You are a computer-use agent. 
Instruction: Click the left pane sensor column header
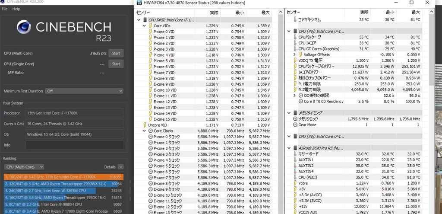tap(164, 13)
